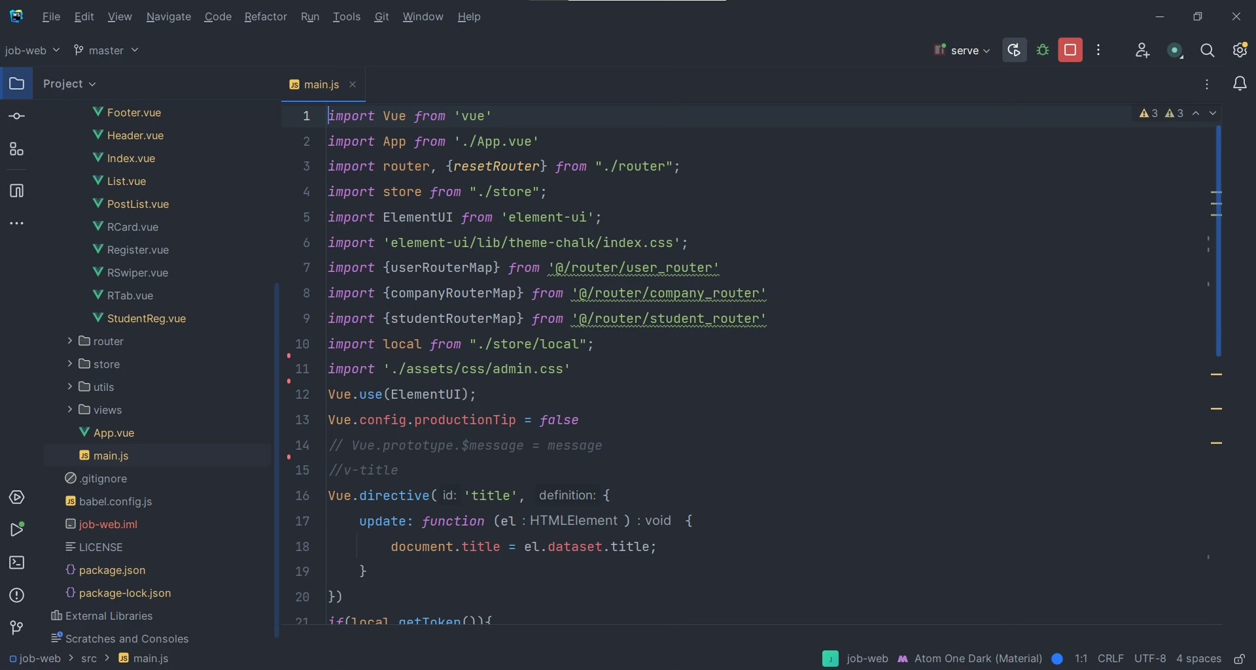Open the Git tool window icon

pos(16,628)
